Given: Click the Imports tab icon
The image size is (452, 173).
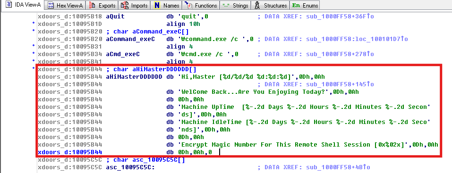Looking at the screenshot, I should click(x=125, y=5).
